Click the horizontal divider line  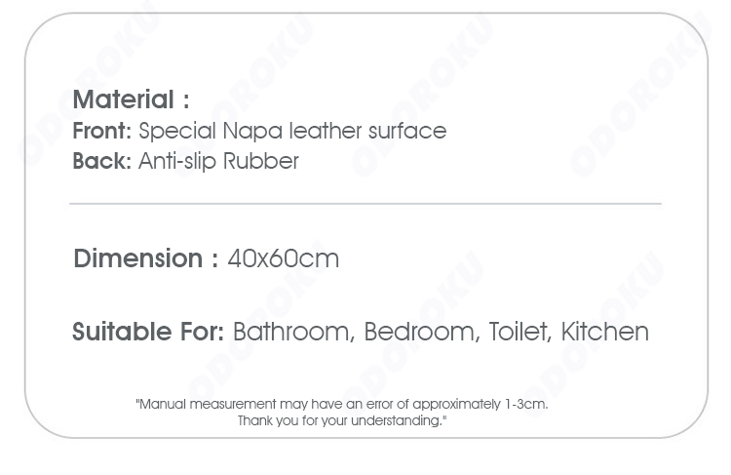[x=365, y=204]
